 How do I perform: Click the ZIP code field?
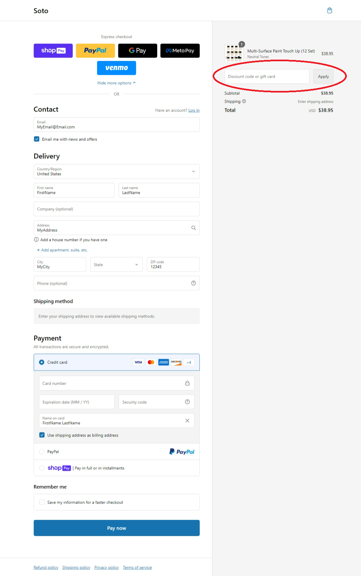pyautogui.click(x=173, y=264)
